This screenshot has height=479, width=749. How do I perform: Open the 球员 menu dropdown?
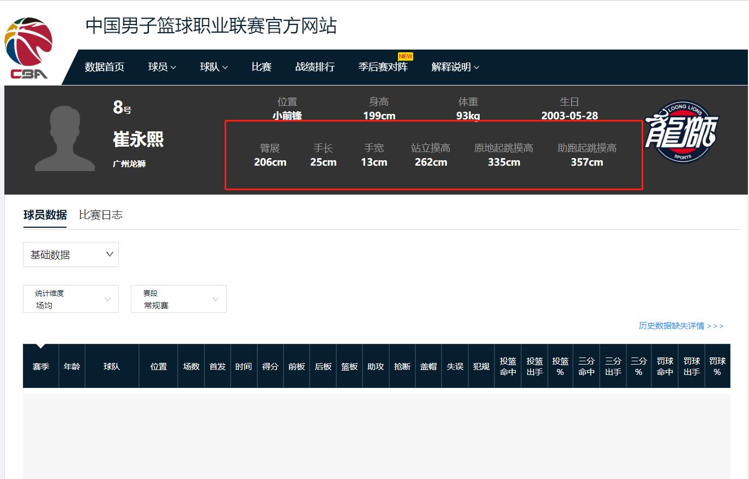(x=162, y=67)
